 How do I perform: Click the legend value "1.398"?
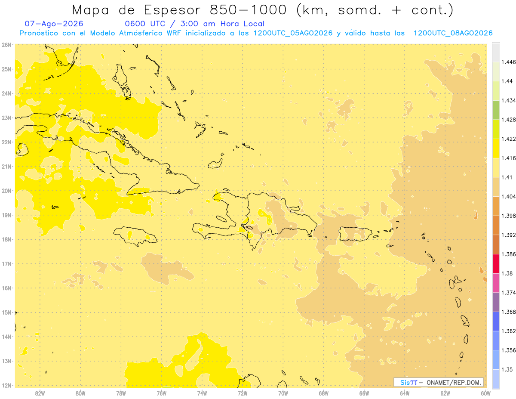tap(509, 216)
